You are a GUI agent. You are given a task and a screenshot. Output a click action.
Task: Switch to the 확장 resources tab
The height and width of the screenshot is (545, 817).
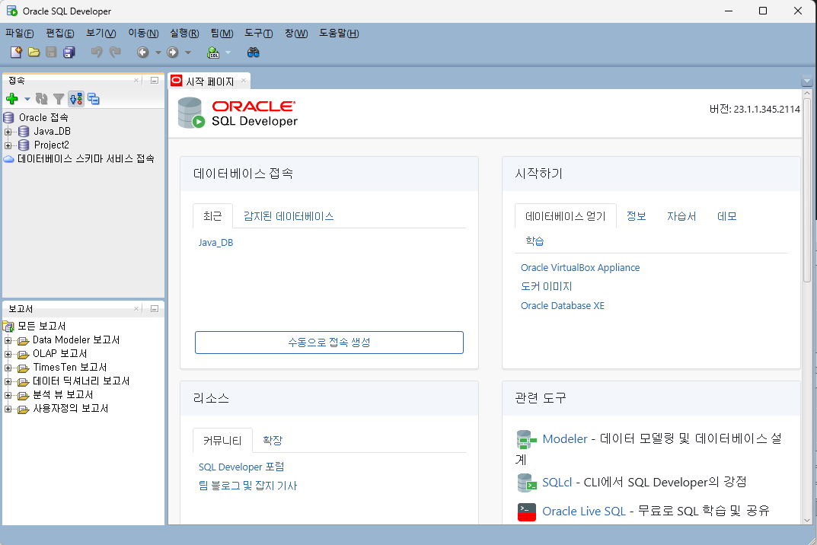(x=273, y=440)
